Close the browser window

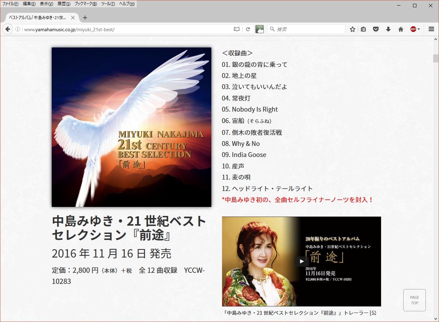point(431,6)
